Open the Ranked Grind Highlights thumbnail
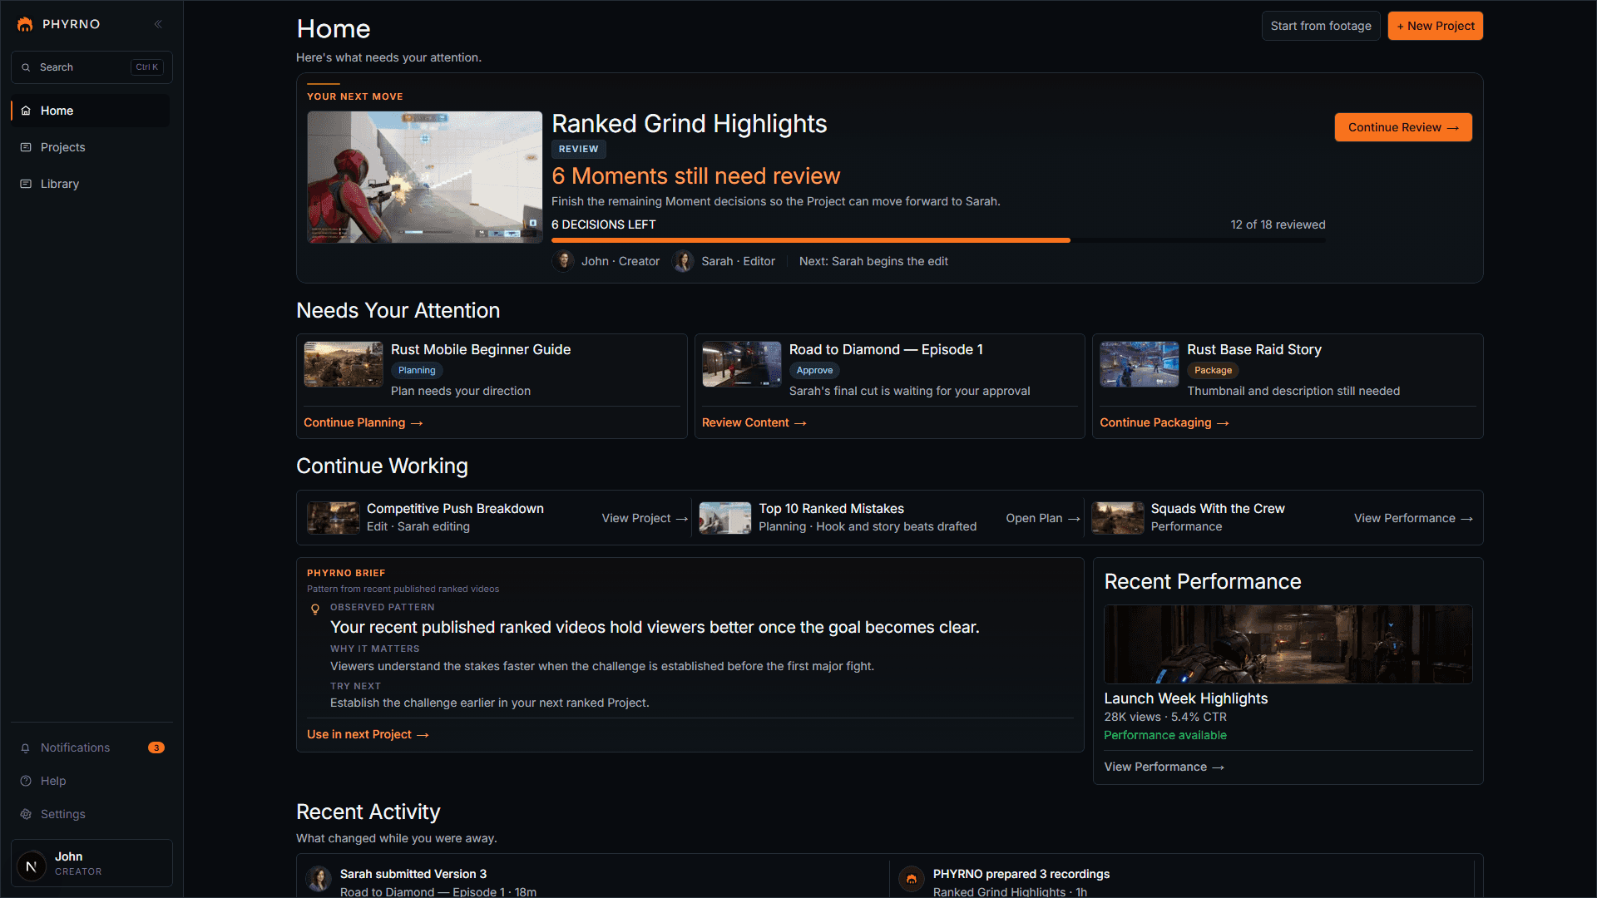Screen dimensions: 1597x898 pyautogui.click(x=425, y=177)
